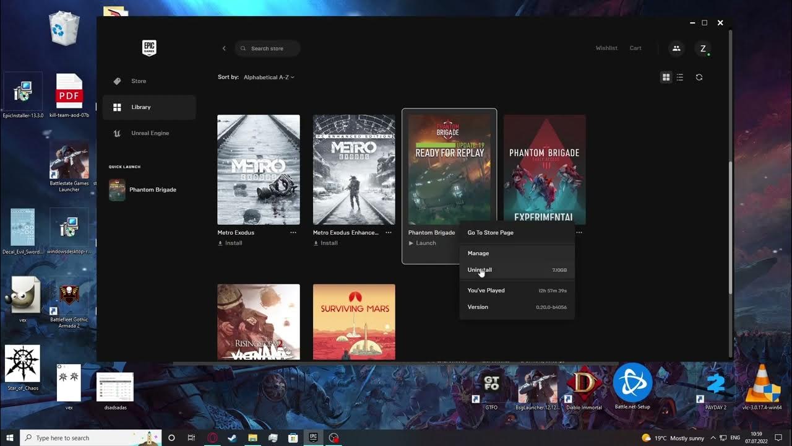Open File Explorer from taskbar
This screenshot has height=446, width=792.
pyautogui.click(x=252, y=438)
